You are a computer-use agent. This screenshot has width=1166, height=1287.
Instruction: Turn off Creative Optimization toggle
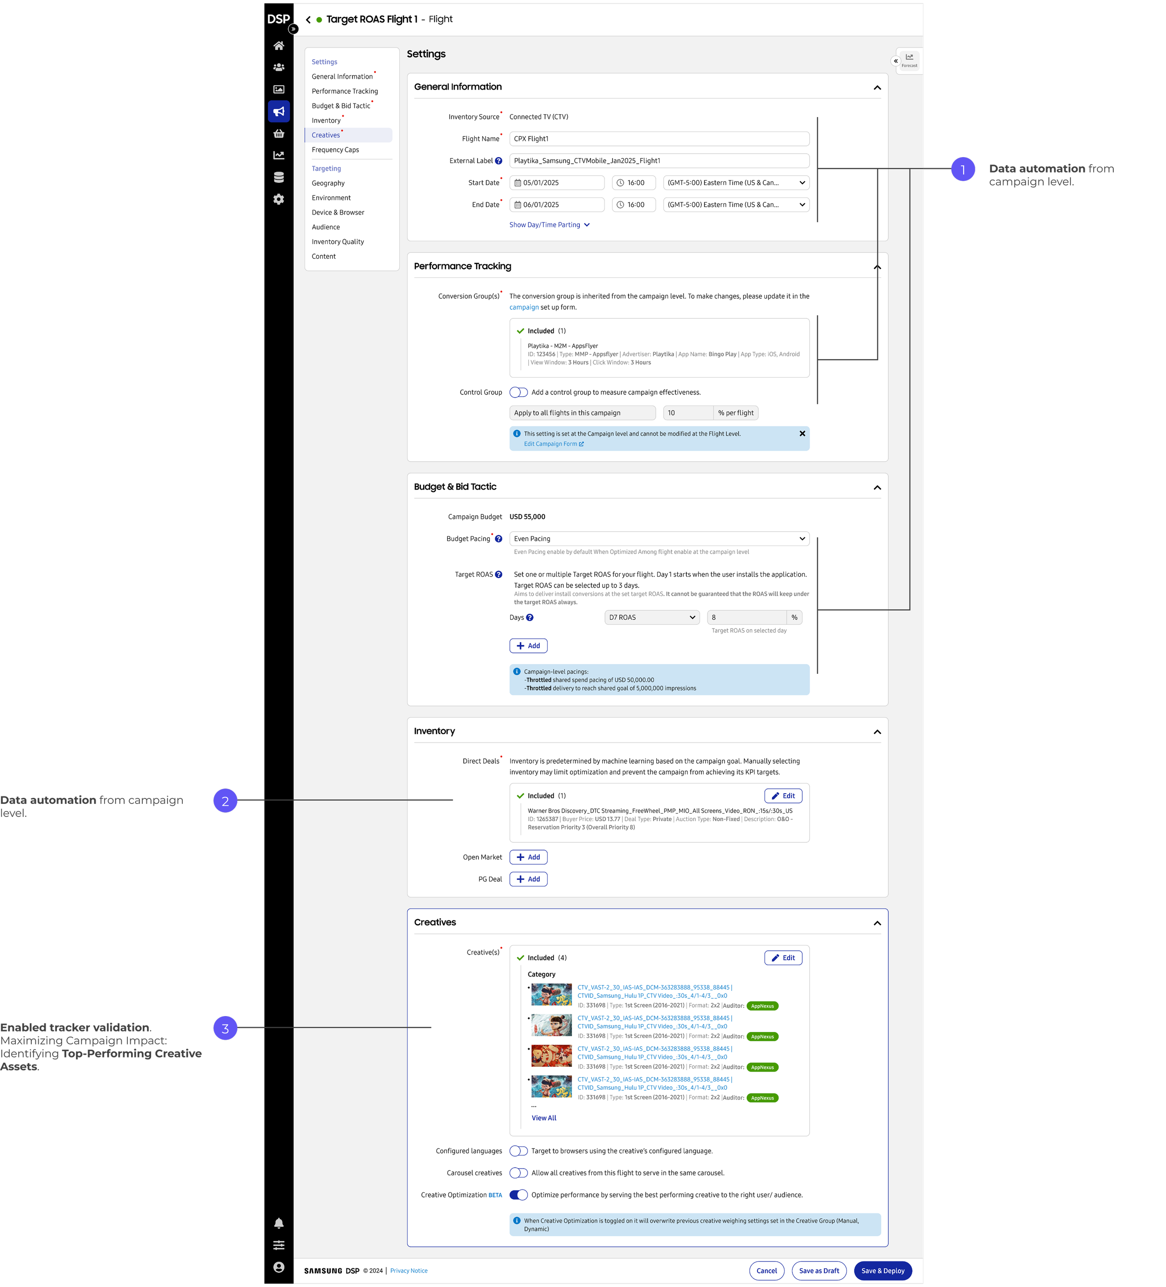pos(519,1194)
